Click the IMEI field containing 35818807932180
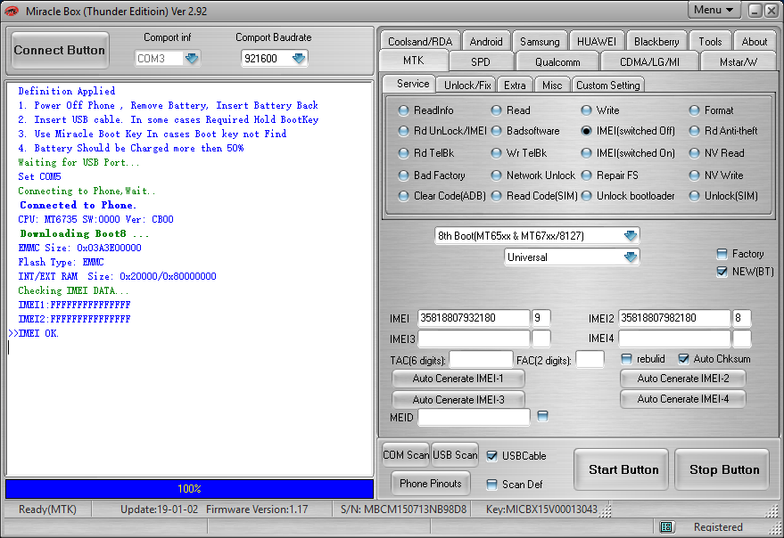 coord(474,318)
